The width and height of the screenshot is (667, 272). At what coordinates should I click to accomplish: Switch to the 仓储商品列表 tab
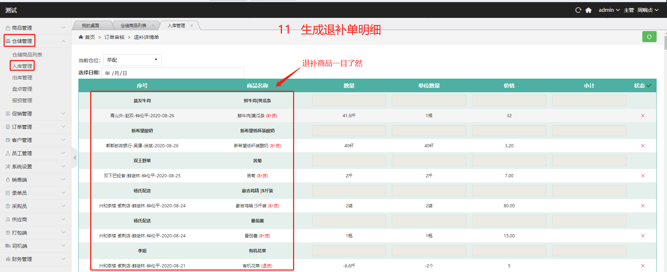[133, 26]
